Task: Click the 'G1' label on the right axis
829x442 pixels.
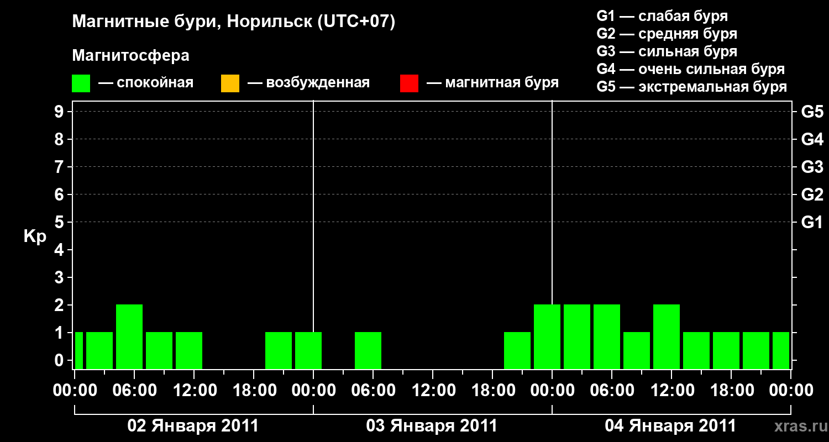Action: [x=812, y=222]
